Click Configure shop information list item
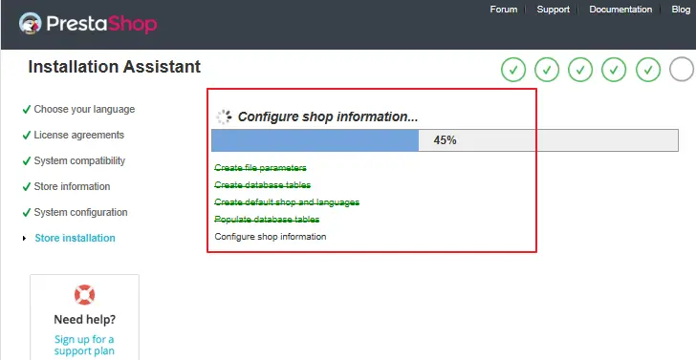 pyautogui.click(x=271, y=237)
